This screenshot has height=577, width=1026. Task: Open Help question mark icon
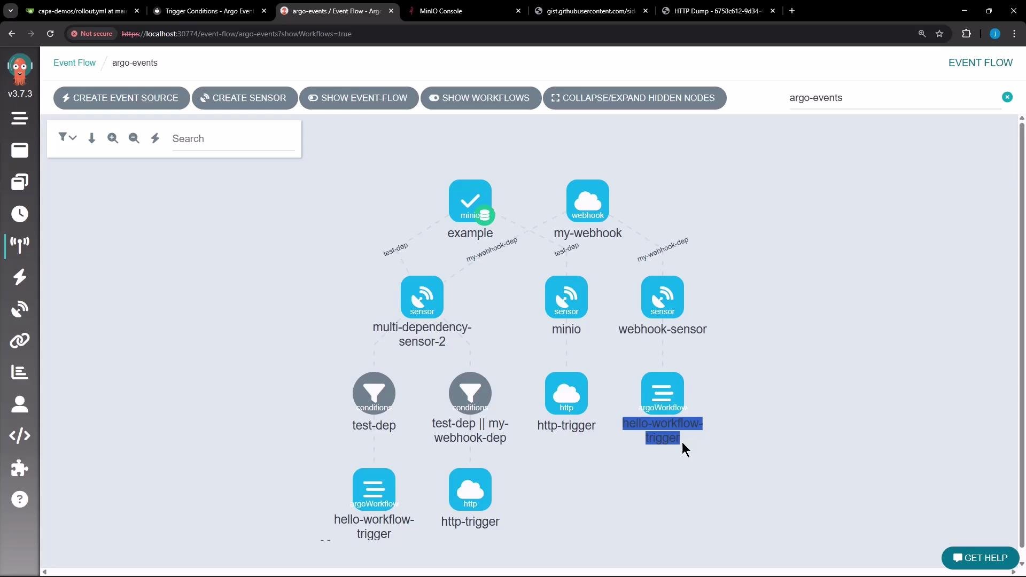click(x=20, y=500)
